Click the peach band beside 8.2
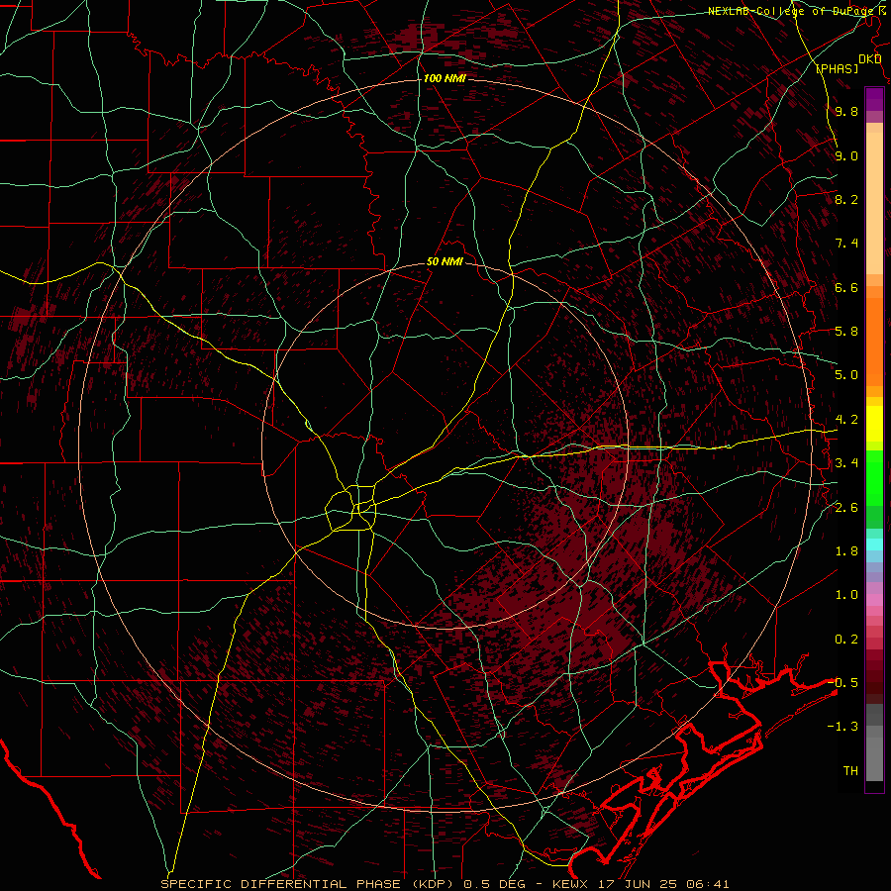This screenshot has height=891, width=891. [874, 202]
